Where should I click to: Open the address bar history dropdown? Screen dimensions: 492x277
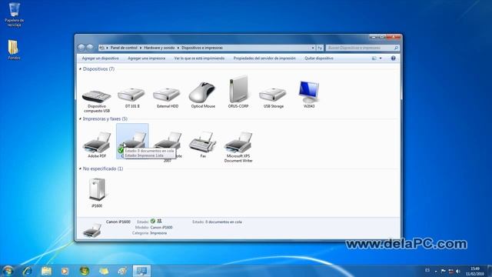coord(313,48)
